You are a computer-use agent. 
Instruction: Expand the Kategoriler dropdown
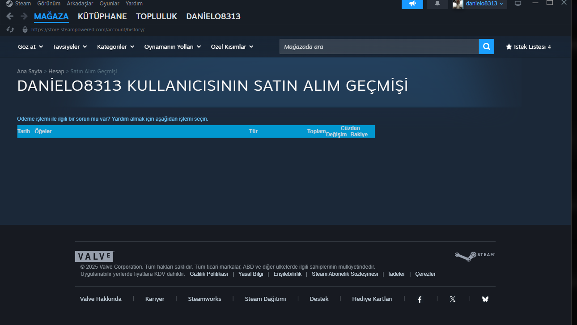coord(115,46)
